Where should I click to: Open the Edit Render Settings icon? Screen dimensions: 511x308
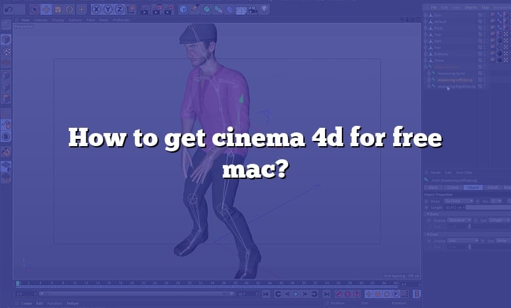click(x=168, y=10)
